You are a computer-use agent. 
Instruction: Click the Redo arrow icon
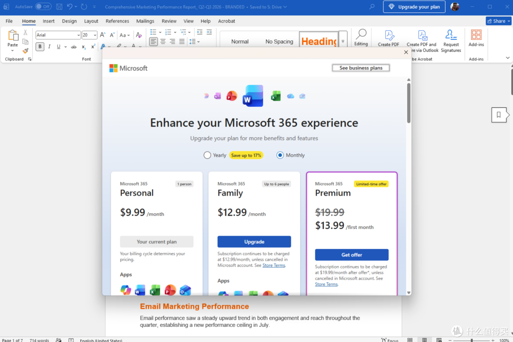(x=84, y=7)
